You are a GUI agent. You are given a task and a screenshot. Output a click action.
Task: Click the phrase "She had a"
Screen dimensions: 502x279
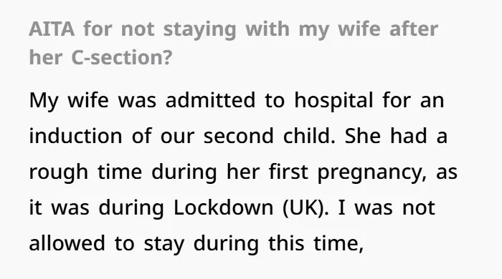[396, 136]
